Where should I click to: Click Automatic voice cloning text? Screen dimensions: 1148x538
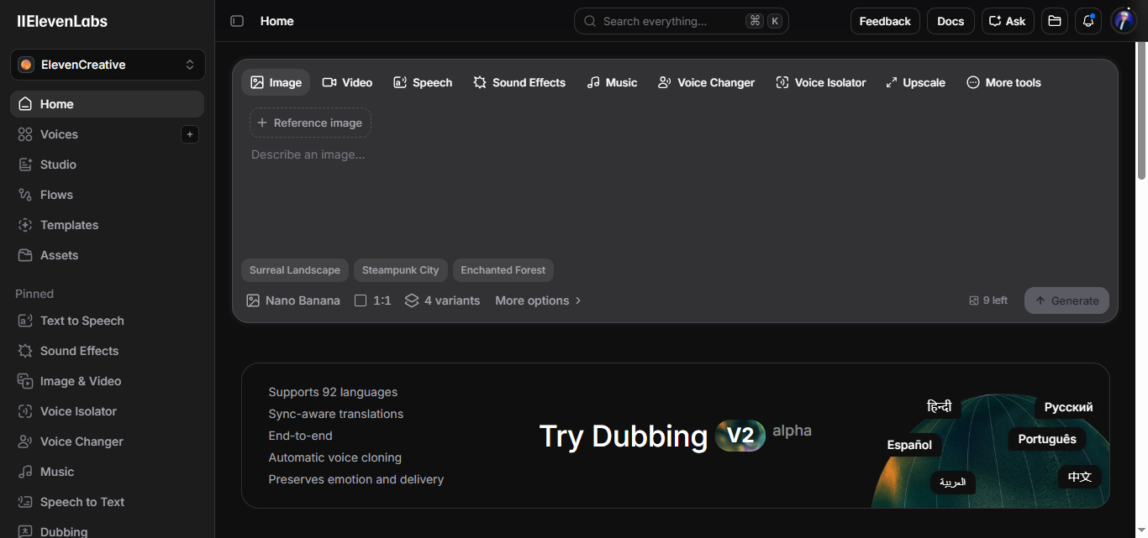tap(335, 457)
